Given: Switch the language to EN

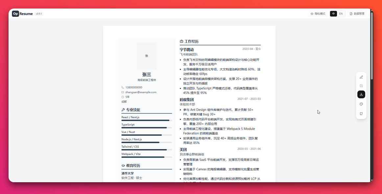Looking at the screenshot, I should pyautogui.click(x=341, y=13).
